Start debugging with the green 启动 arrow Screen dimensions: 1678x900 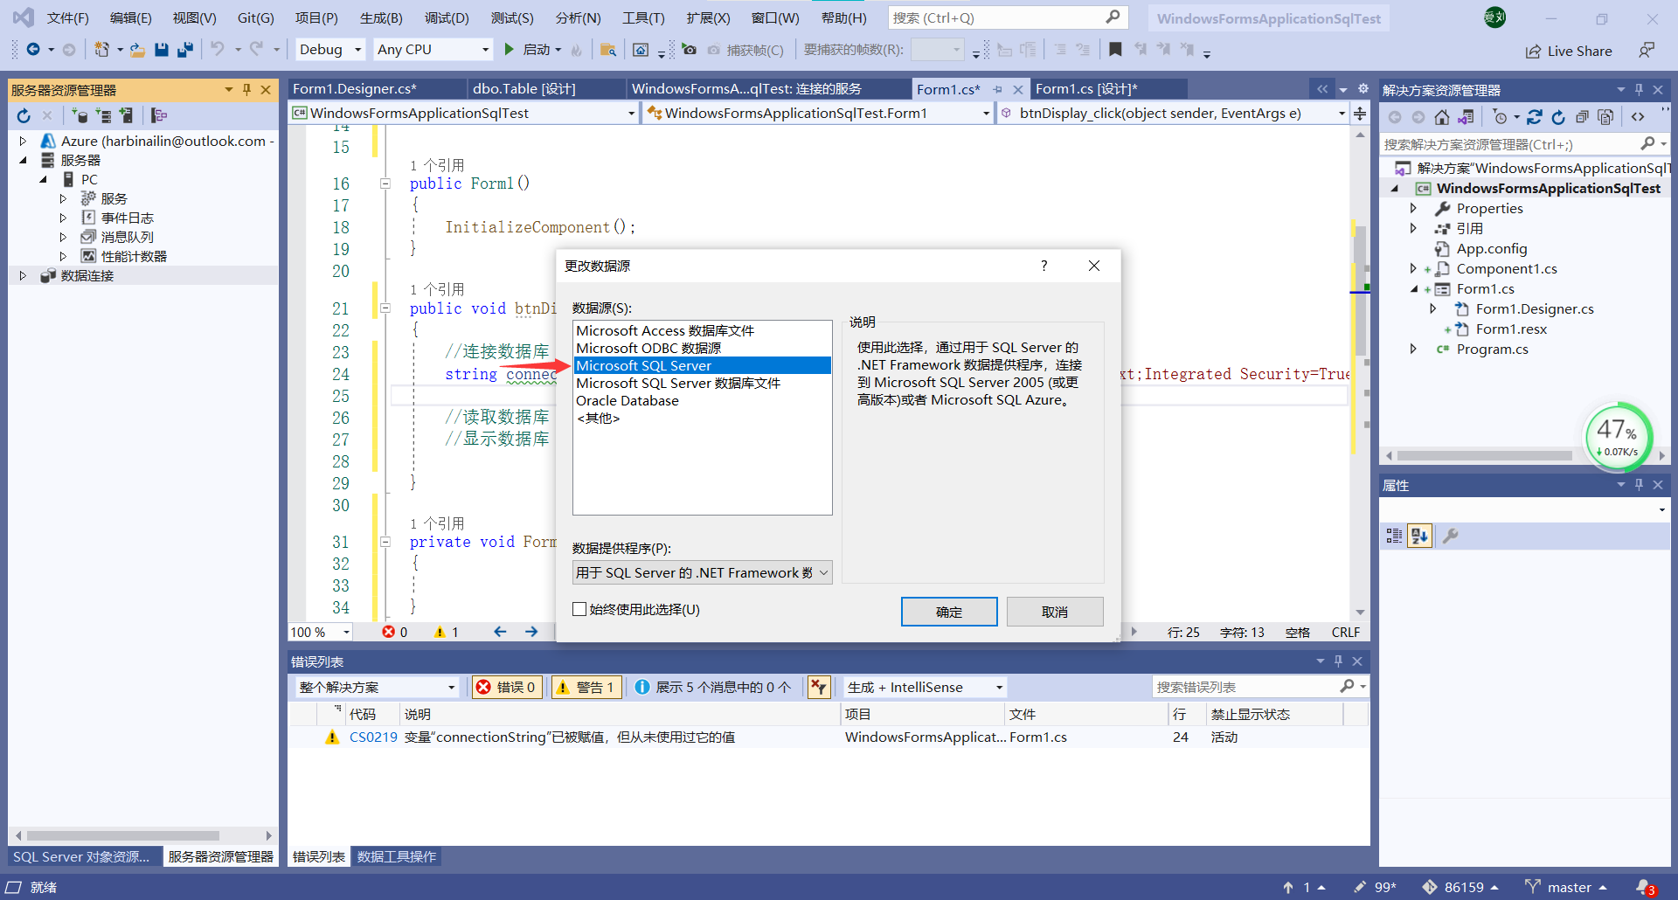tap(510, 49)
